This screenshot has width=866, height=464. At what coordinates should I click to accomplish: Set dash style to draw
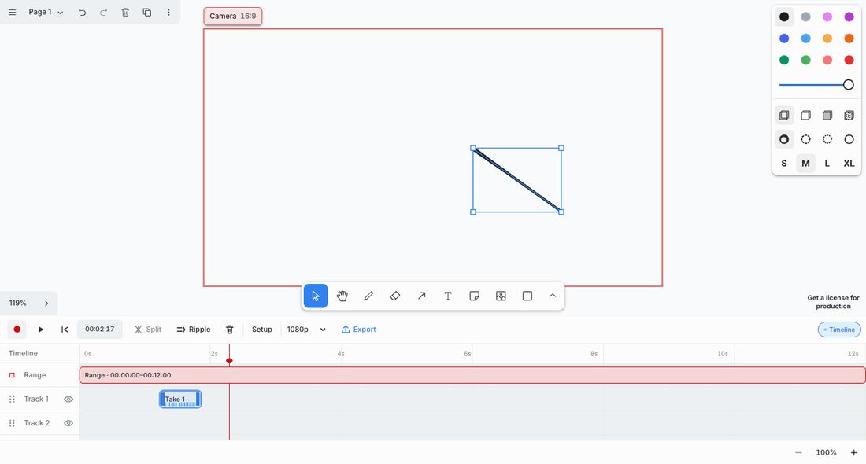coord(783,139)
